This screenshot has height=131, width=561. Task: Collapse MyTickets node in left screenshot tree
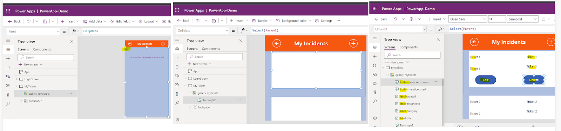point(16,86)
